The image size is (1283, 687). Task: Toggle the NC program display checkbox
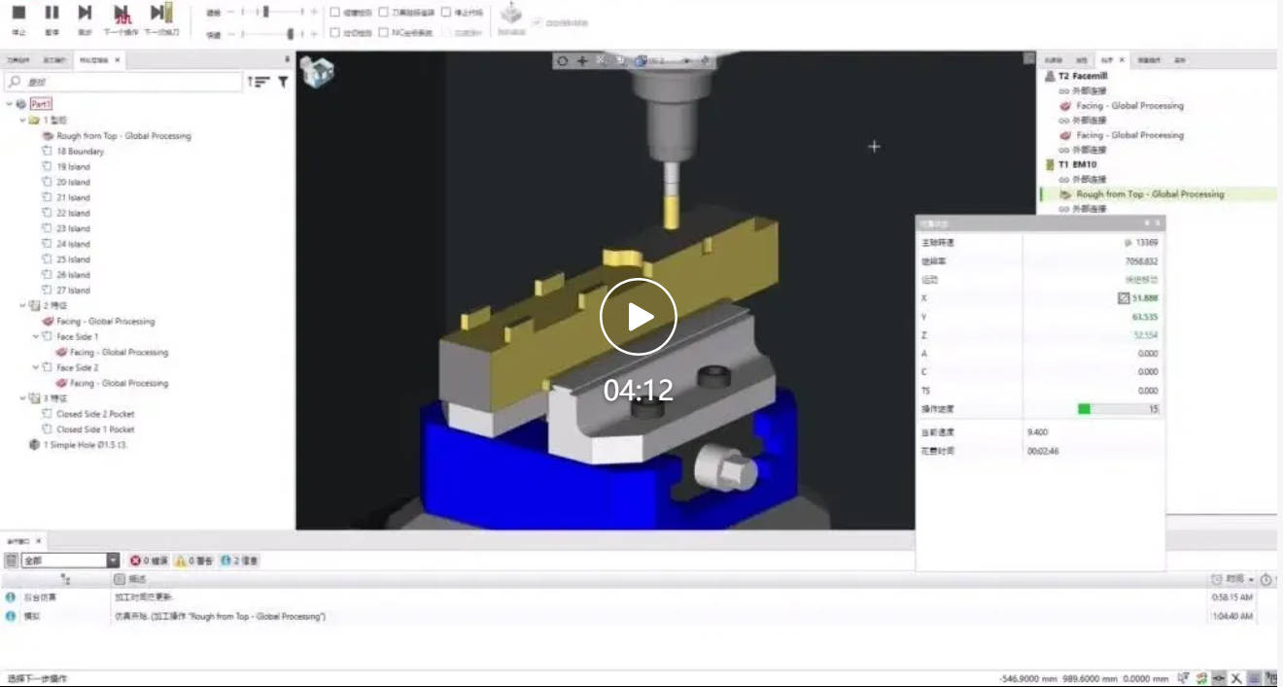pos(383,33)
